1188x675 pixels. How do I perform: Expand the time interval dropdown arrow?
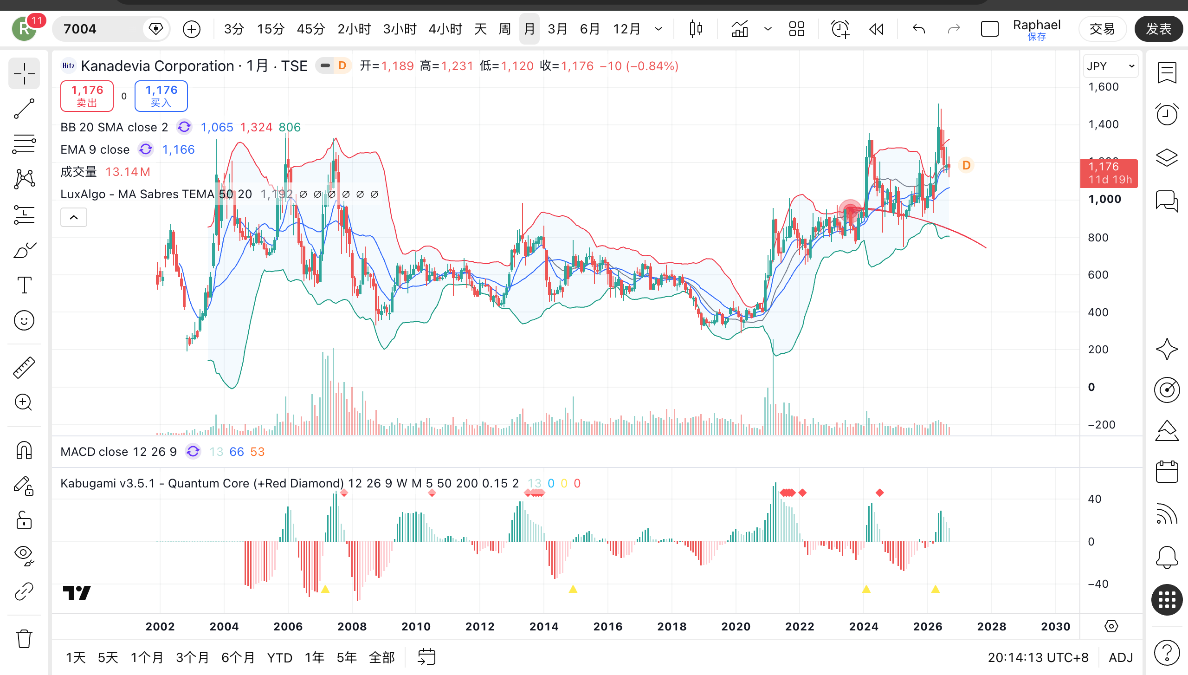click(x=659, y=29)
